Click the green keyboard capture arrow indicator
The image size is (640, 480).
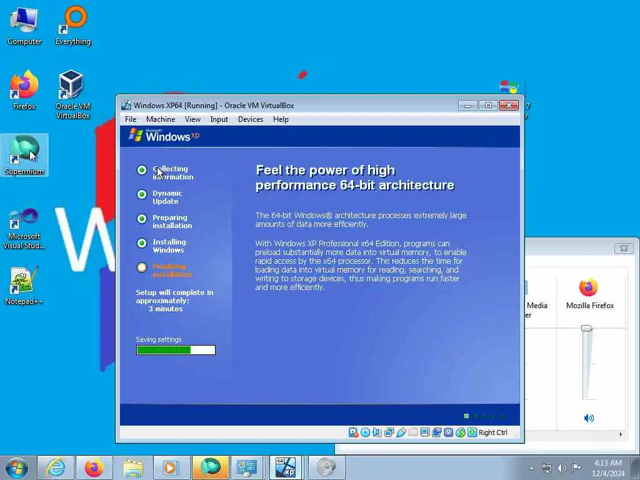click(x=472, y=432)
